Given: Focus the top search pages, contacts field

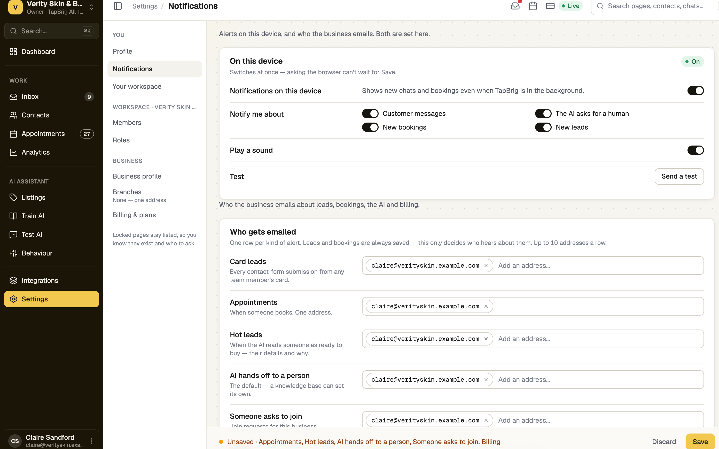Looking at the screenshot, I should coord(655,6).
